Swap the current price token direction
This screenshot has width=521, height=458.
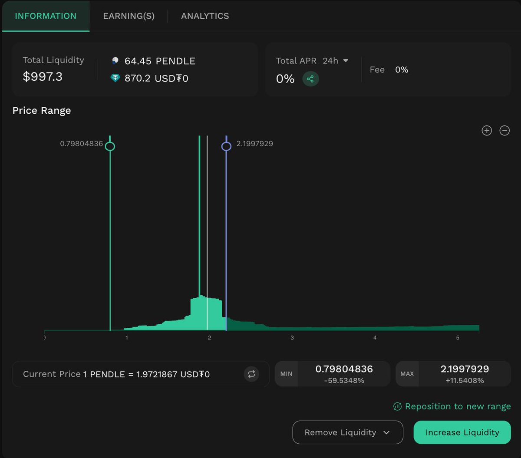tap(251, 374)
